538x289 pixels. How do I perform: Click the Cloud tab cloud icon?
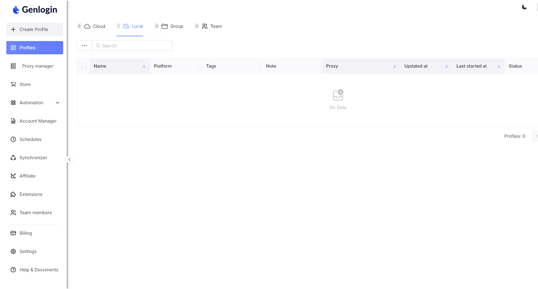[x=87, y=26]
